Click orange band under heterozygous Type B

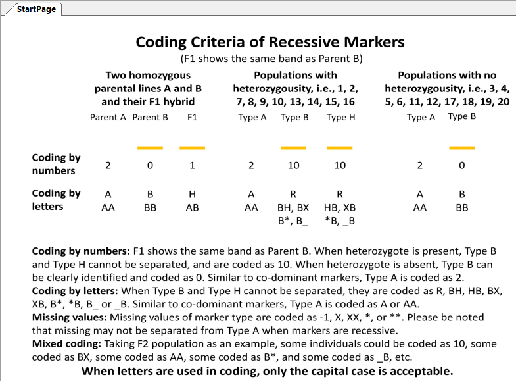tap(293, 148)
